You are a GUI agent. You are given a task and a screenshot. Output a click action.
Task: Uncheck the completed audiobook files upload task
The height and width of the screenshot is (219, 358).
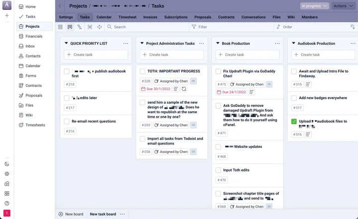pos(294,121)
